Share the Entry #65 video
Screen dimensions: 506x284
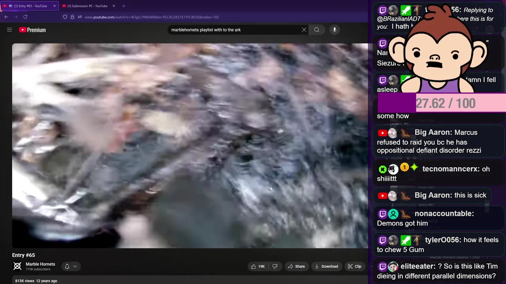click(296, 266)
